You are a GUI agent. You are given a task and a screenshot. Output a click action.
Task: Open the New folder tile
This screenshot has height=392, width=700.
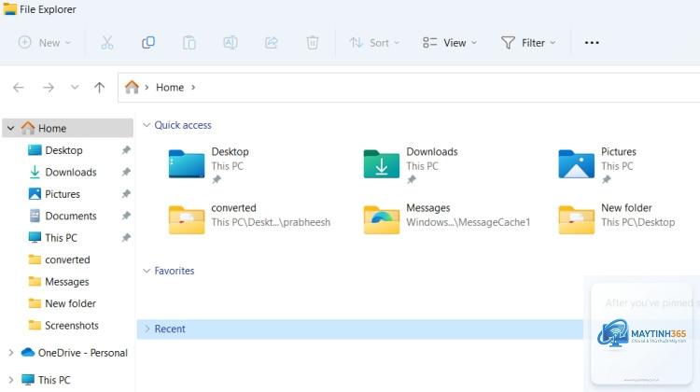(617, 217)
